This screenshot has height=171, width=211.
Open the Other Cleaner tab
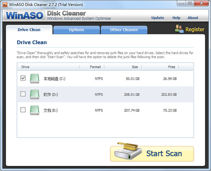[x=124, y=30]
